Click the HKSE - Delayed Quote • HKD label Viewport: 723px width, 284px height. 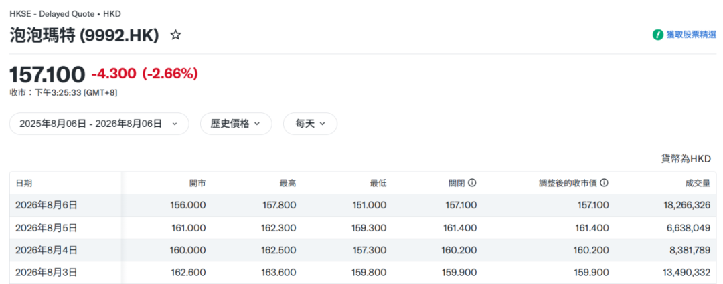(65, 14)
